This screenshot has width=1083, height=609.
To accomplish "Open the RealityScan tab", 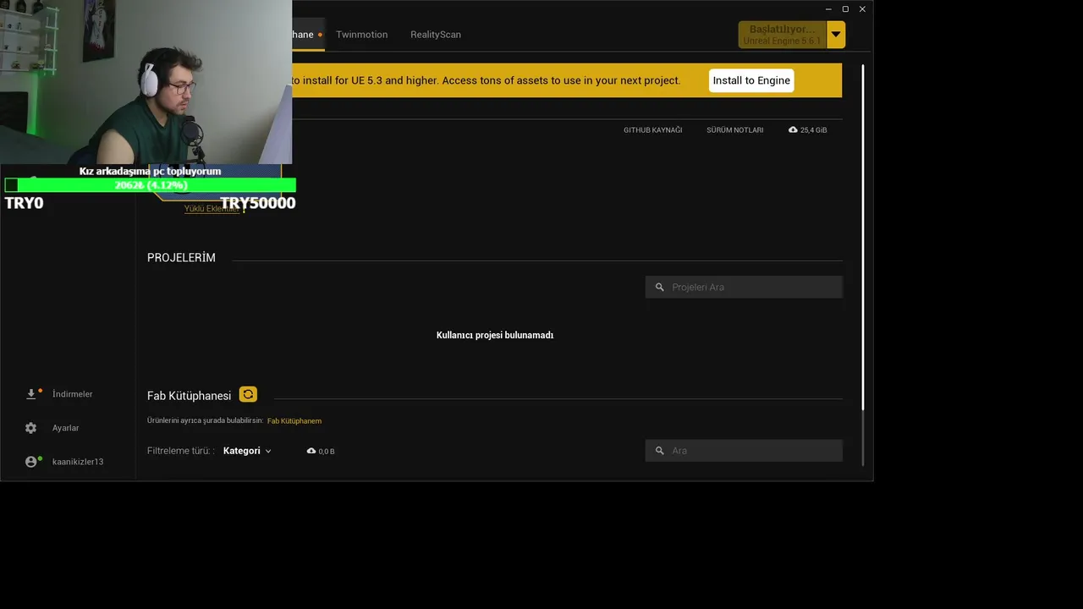I will coord(436,35).
